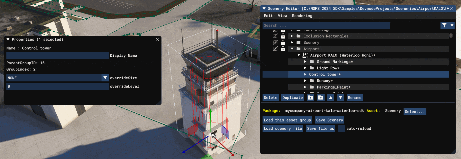The image size is (461, 159).
Task: Select the Runway entry
Action: click(368, 81)
